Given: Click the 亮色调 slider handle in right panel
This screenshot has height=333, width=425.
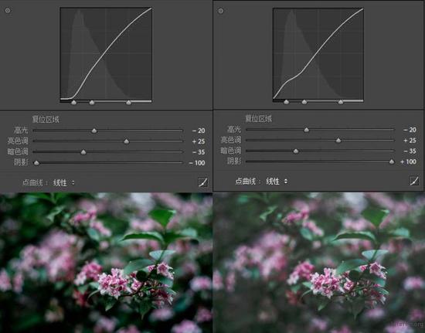Looking at the screenshot, I should tap(338, 141).
